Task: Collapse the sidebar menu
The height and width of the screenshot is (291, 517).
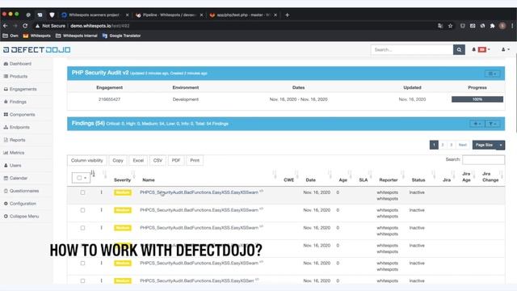Action: 21,217
